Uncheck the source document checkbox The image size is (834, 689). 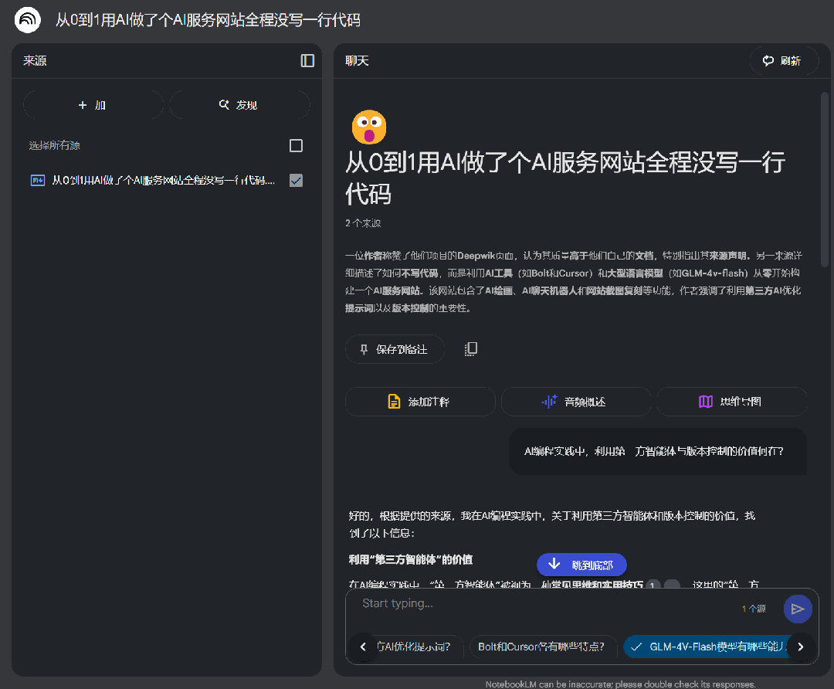(297, 181)
